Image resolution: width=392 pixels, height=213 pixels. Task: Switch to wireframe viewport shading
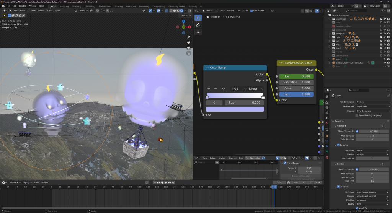point(171,11)
